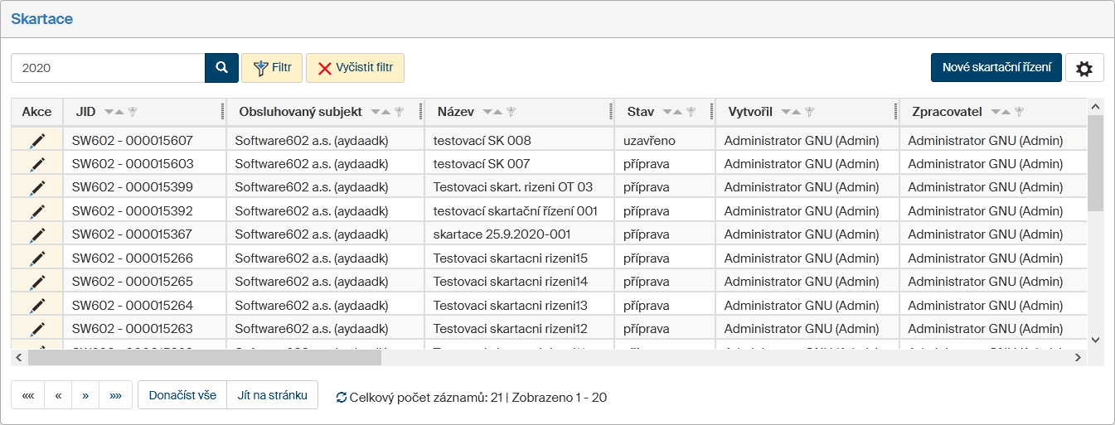The height and width of the screenshot is (425, 1115).
Task: Jump to the last page
Action: pyautogui.click(x=115, y=395)
